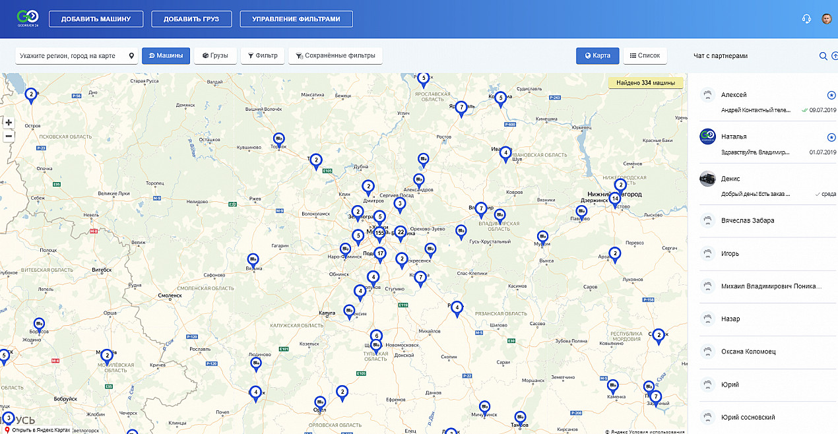838x434 pixels.
Task: Open the user profile avatar
Action: (827, 18)
